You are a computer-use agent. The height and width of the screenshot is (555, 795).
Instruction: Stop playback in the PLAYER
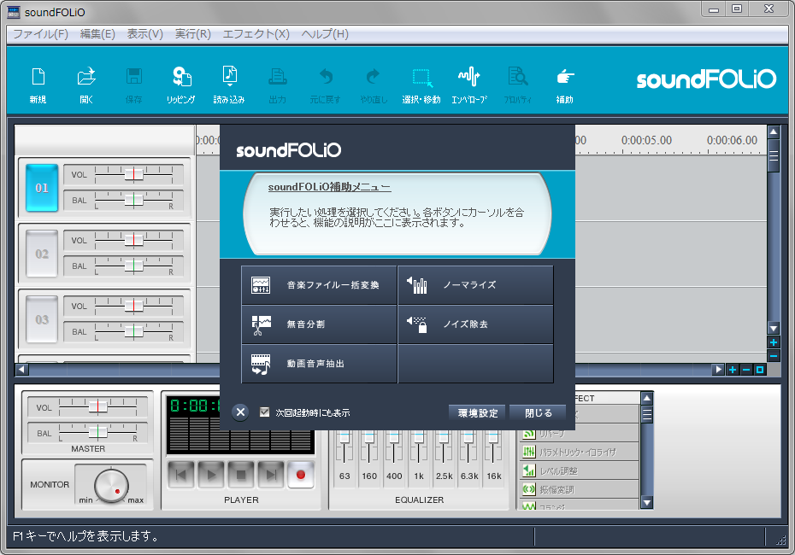coord(241,475)
